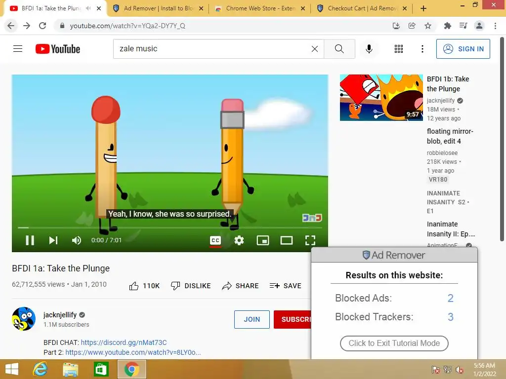
Task: Enable the miniplayer
Action: (x=263, y=240)
